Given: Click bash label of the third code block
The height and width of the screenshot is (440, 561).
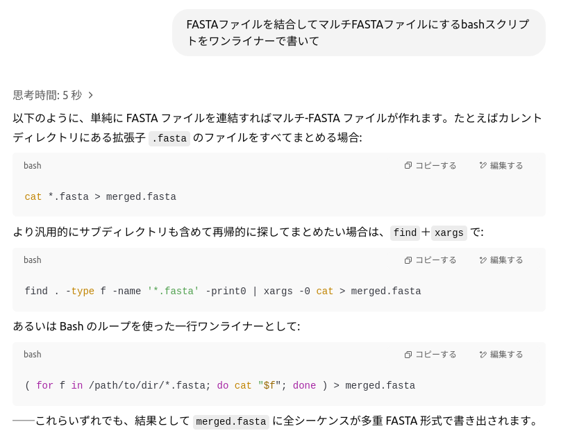Looking at the screenshot, I should (x=33, y=355).
